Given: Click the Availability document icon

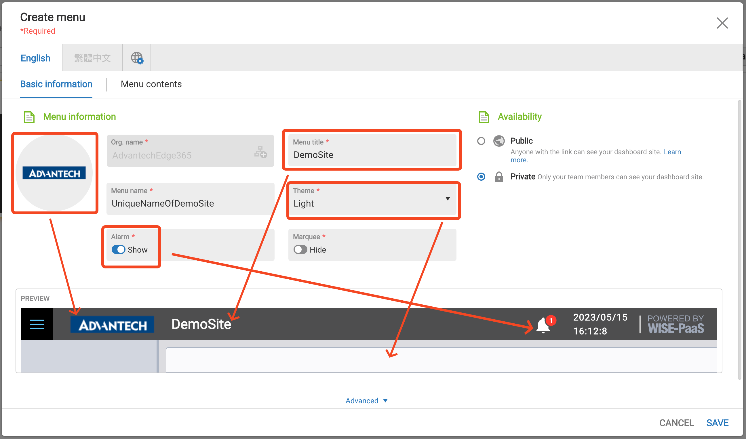Looking at the screenshot, I should (x=484, y=117).
